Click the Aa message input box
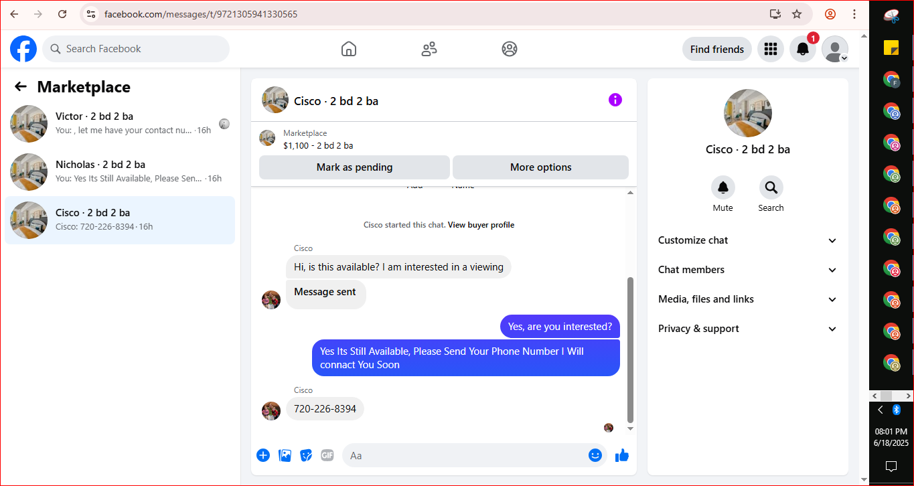The height and width of the screenshot is (486, 914). coord(473,455)
